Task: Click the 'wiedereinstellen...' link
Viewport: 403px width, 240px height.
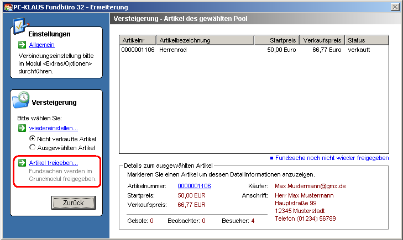Action: 53,129
